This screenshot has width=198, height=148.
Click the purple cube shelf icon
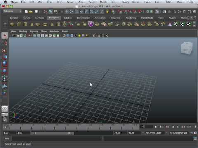(x=91, y=24)
